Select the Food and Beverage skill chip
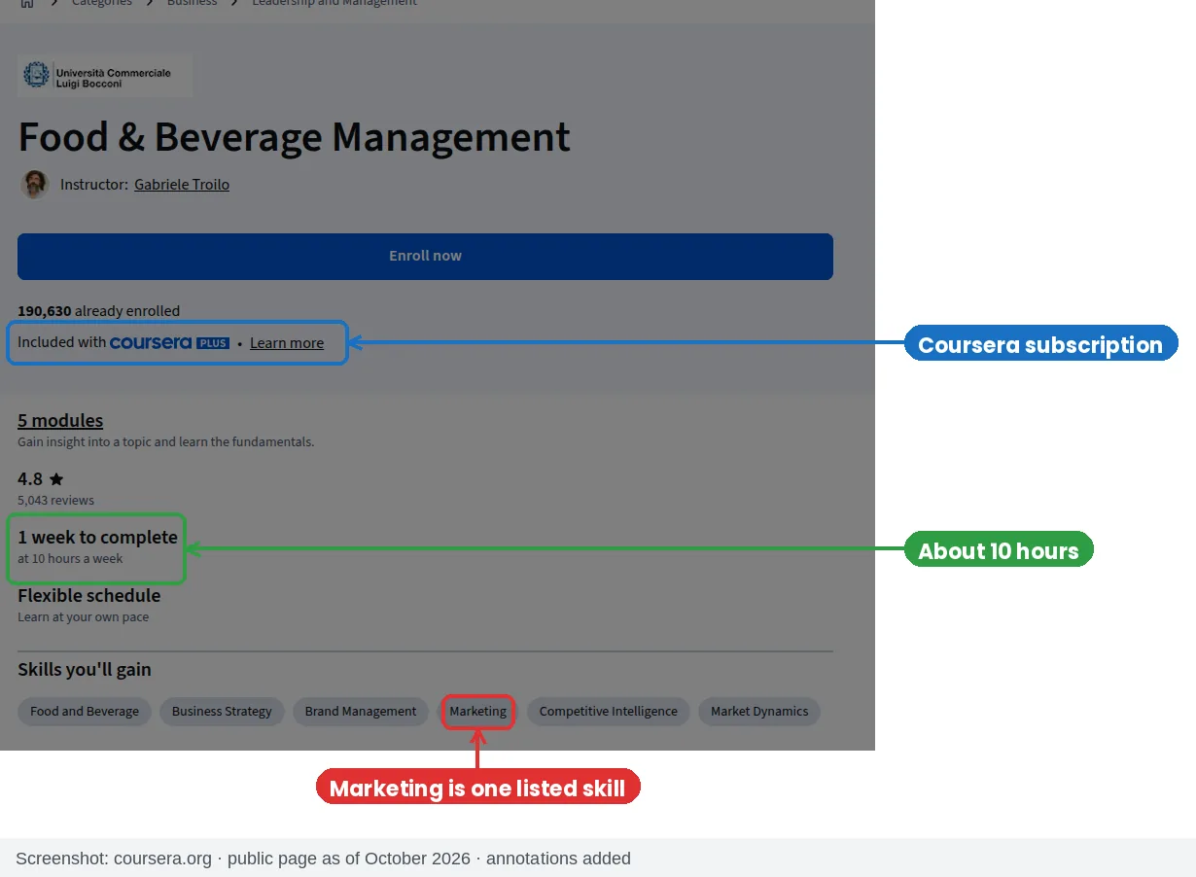 [x=85, y=712]
